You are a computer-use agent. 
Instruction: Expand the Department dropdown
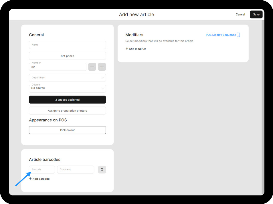(67, 78)
